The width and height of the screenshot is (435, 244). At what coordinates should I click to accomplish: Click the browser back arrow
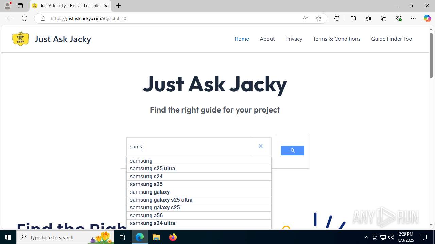click(x=10, y=18)
